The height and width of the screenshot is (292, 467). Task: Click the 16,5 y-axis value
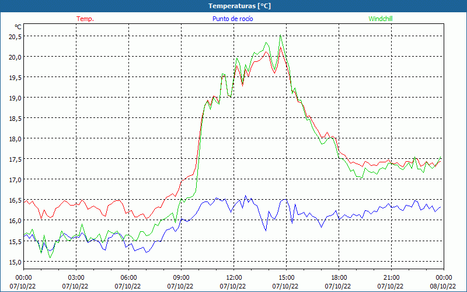(14, 200)
